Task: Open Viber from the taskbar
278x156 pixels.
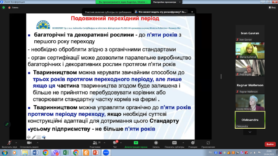Action: click(x=56, y=153)
